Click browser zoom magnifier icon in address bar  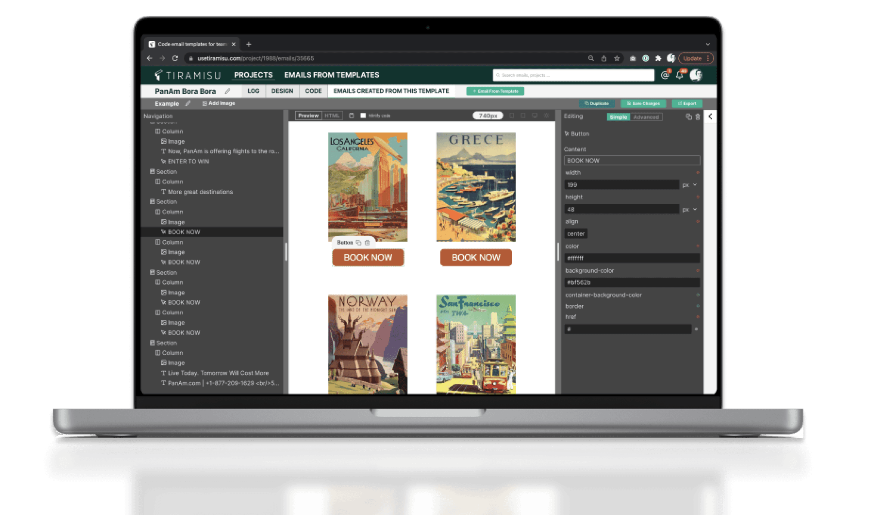(x=591, y=58)
